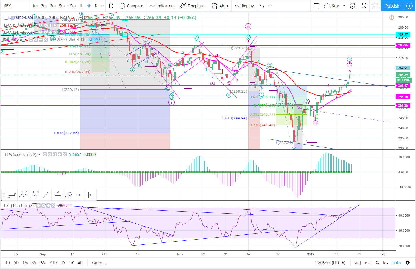The height and width of the screenshot is (269, 416).
Task: Expand the SPDR S&P 500 title dropdown
Action: [72, 18]
